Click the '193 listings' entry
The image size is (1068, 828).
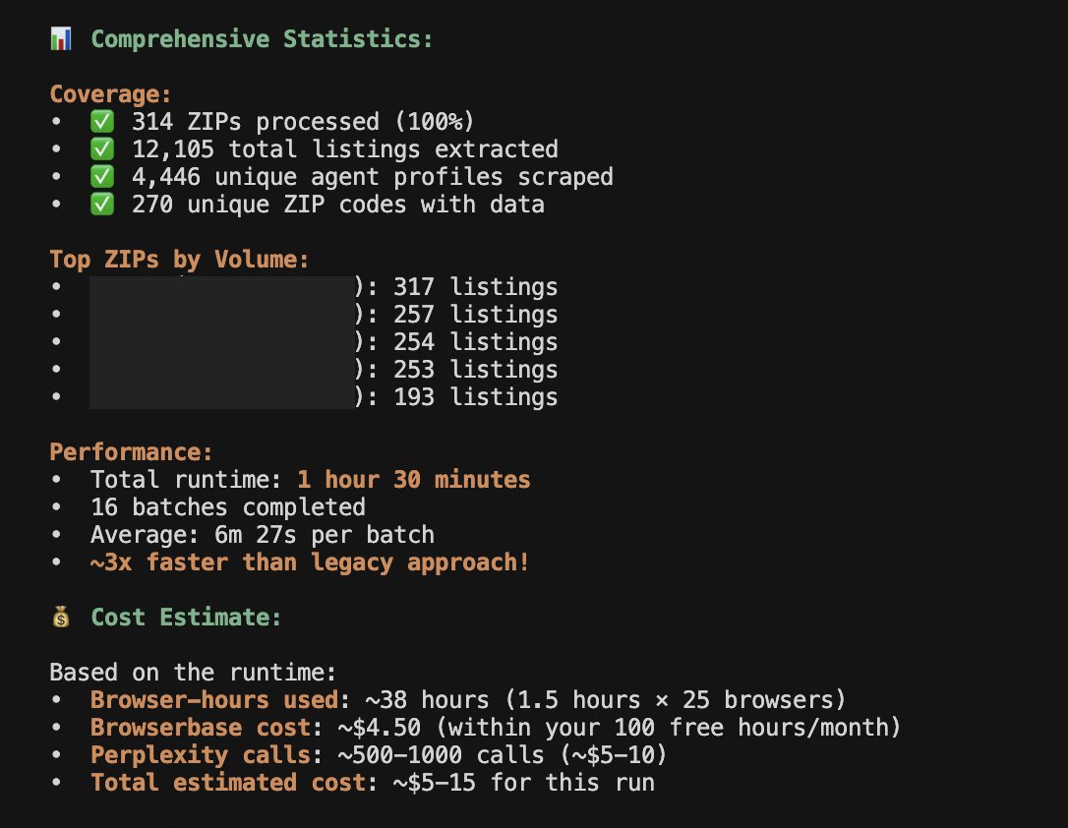(475, 397)
